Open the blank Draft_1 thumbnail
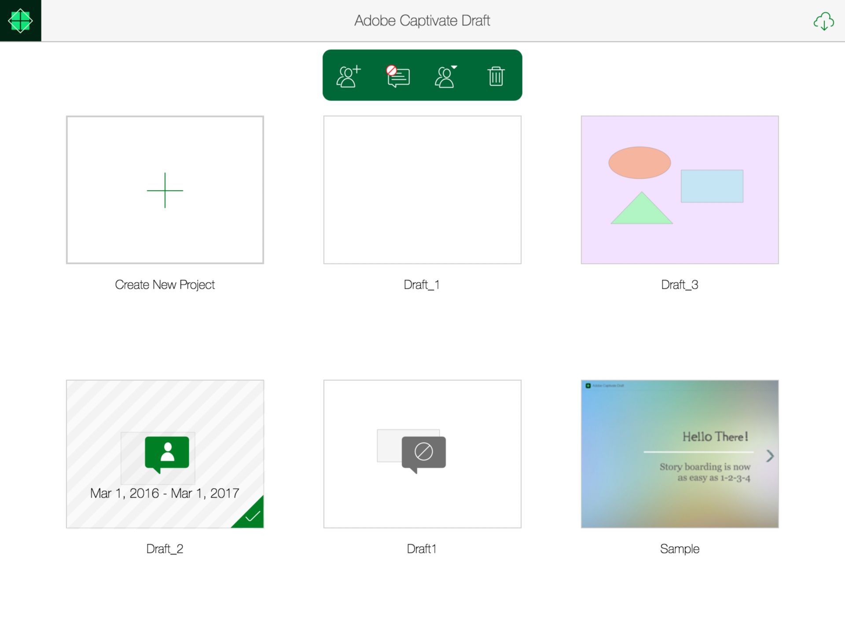The image size is (845, 634). pos(422,190)
